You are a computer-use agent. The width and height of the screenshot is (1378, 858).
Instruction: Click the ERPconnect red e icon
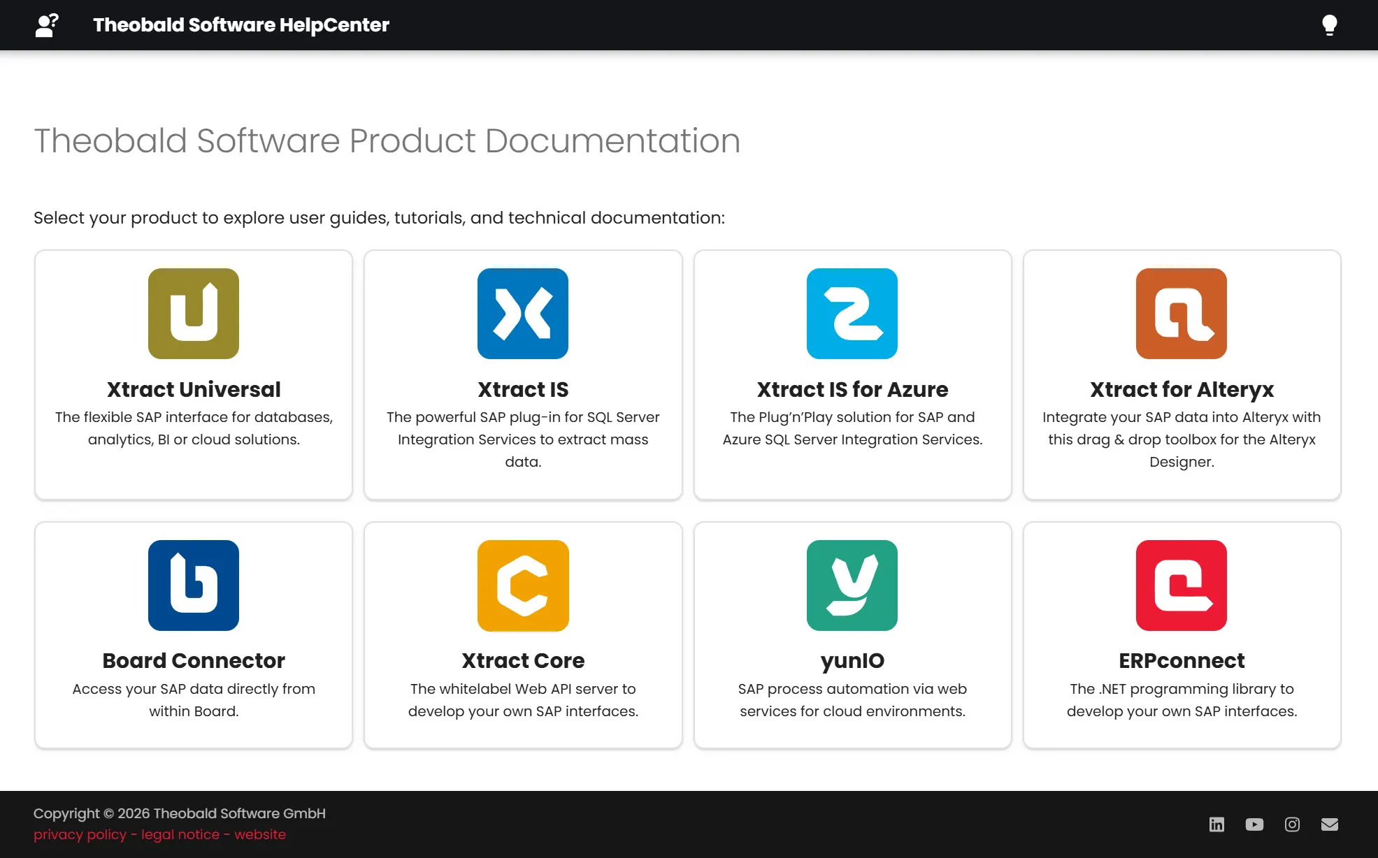pyautogui.click(x=1182, y=586)
